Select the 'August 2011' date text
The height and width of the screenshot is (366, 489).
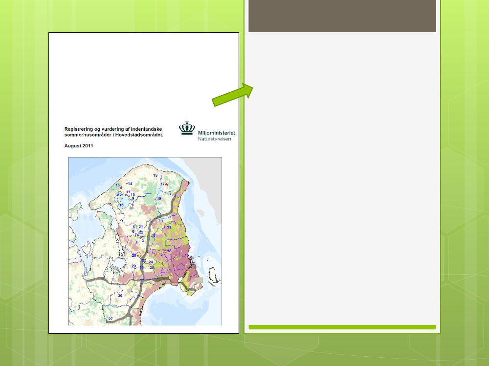pos(79,145)
